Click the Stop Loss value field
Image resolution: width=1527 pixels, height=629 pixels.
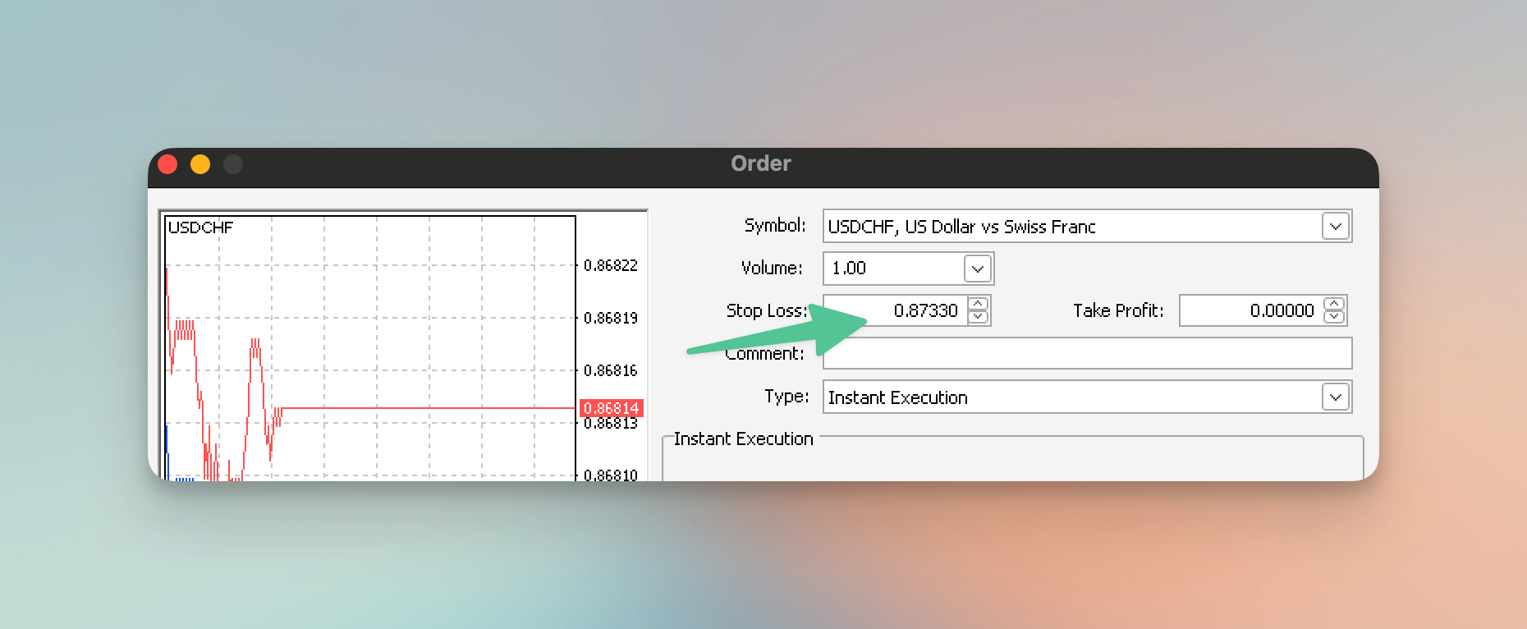click(896, 310)
